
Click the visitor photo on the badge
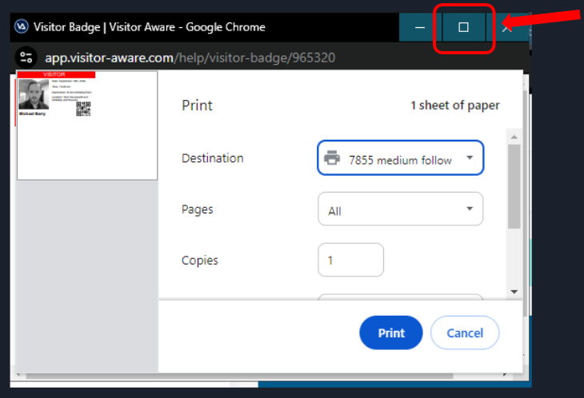click(34, 94)
